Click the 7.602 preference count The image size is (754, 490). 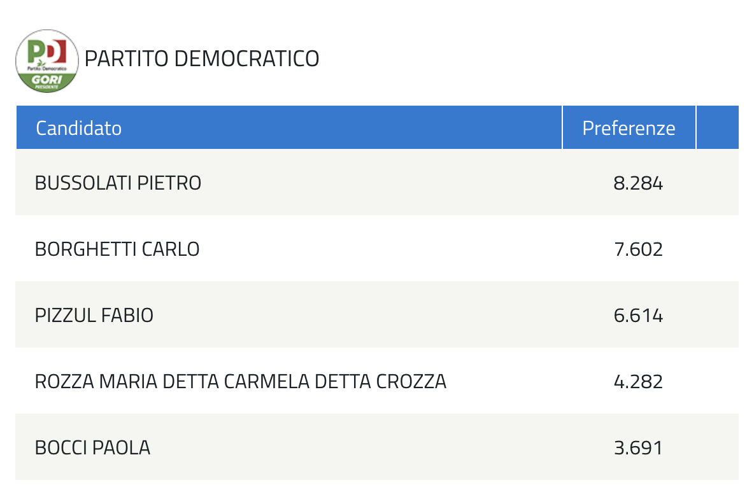point(638,250)
